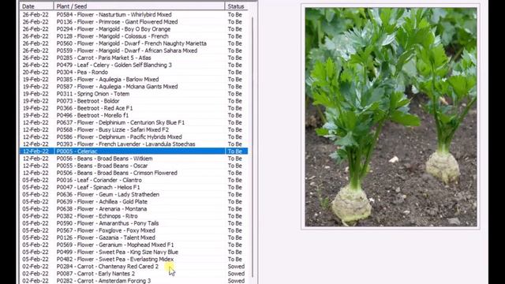Select row P0382 Echinops Ritro
505x284 pixels.
133,216
